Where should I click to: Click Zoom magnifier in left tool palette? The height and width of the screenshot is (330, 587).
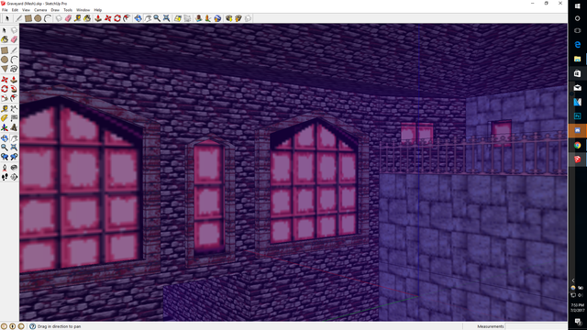pos(5,148)
